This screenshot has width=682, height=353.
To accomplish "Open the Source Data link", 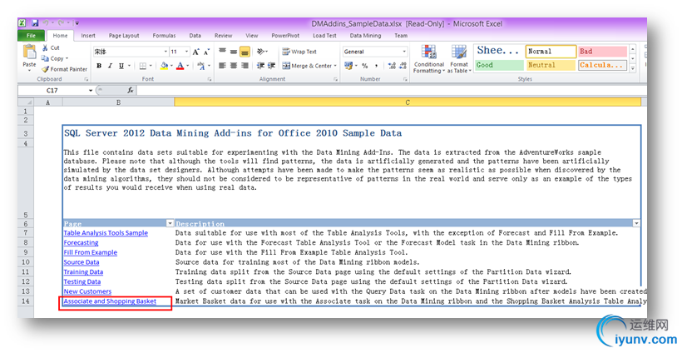I will coord(82,262).
